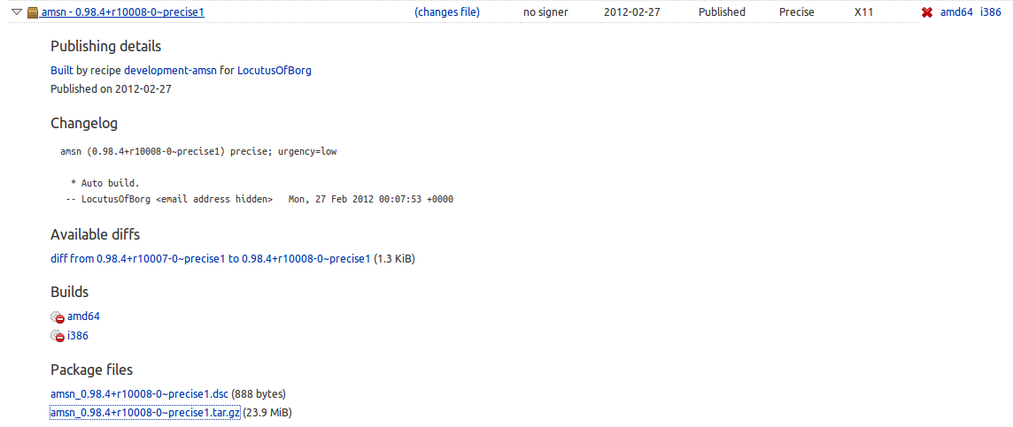
Task: Open i386 link in the header row
Action: point(991,12)
